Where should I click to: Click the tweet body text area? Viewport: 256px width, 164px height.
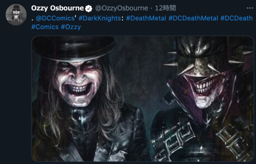(x=142, y=23)
